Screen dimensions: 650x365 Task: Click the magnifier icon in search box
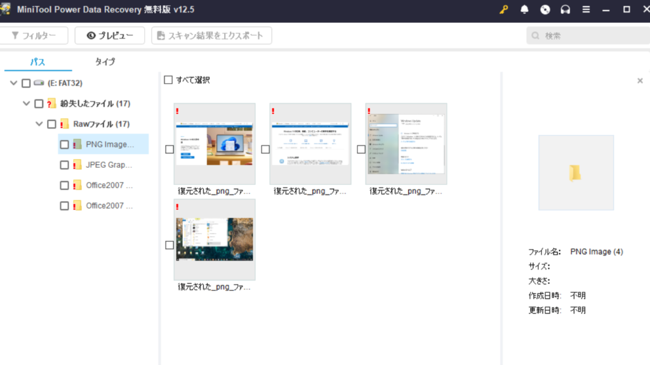tap(536, 35)
